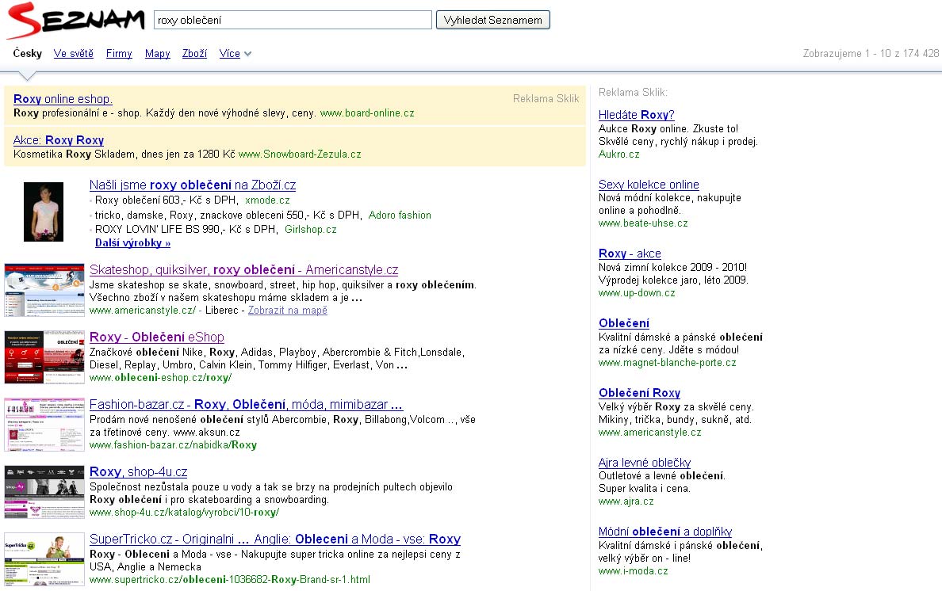
Task: Click the search field containing 'roxy oblečení'
Action: click(293, 20)
